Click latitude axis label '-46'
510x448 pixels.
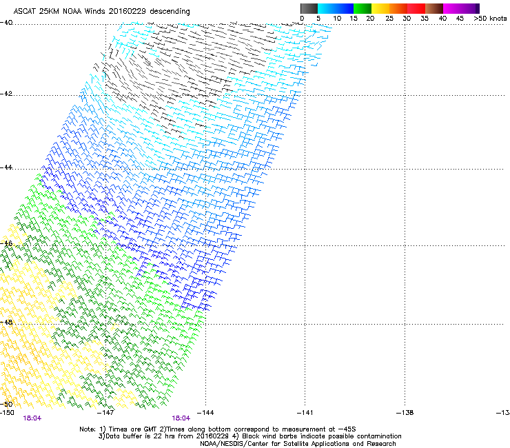click(6, 243)
